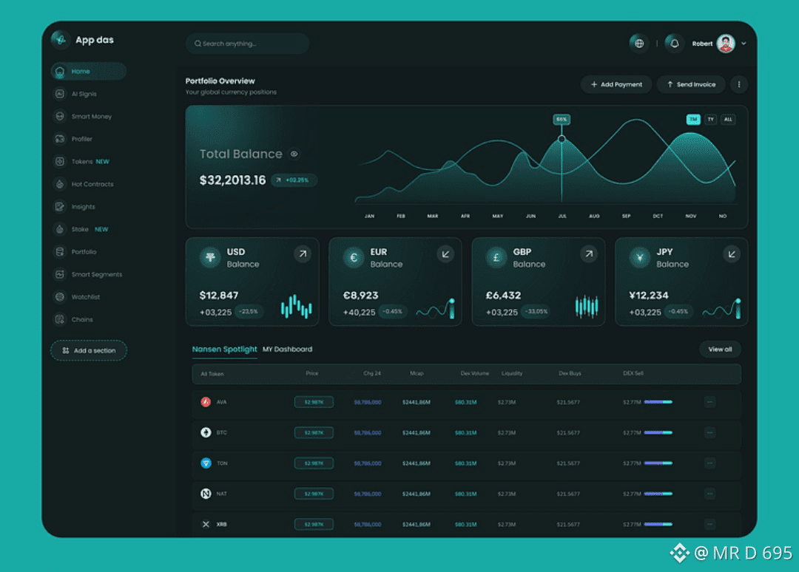This screenshot has height=572, width=799.
Task: Switch to MY Dashboard tab
Action: click(x=287, y=350)
